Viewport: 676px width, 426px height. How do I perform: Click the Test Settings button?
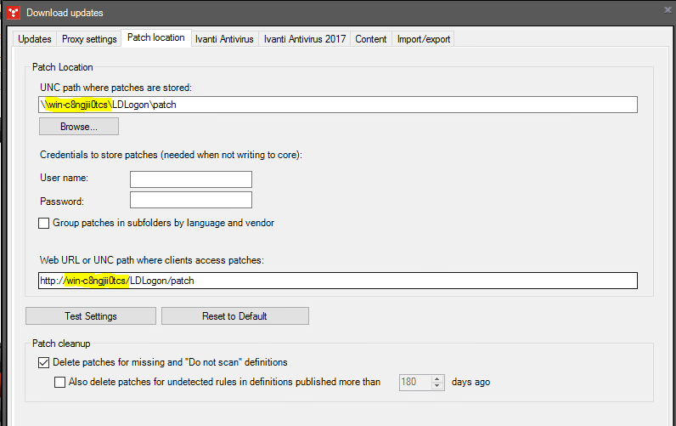[91, 316]
